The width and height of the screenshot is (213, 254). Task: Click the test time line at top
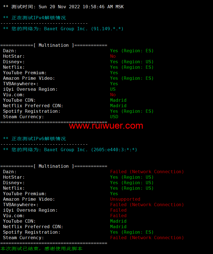(x=63, y=7)
